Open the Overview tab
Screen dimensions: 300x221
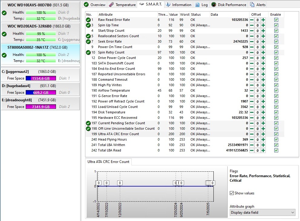click(x=95, y=5)
